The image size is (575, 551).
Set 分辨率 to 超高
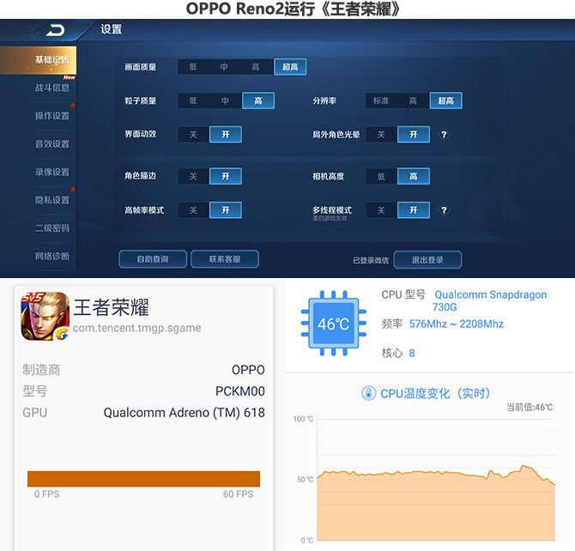(x=446, y=100)
